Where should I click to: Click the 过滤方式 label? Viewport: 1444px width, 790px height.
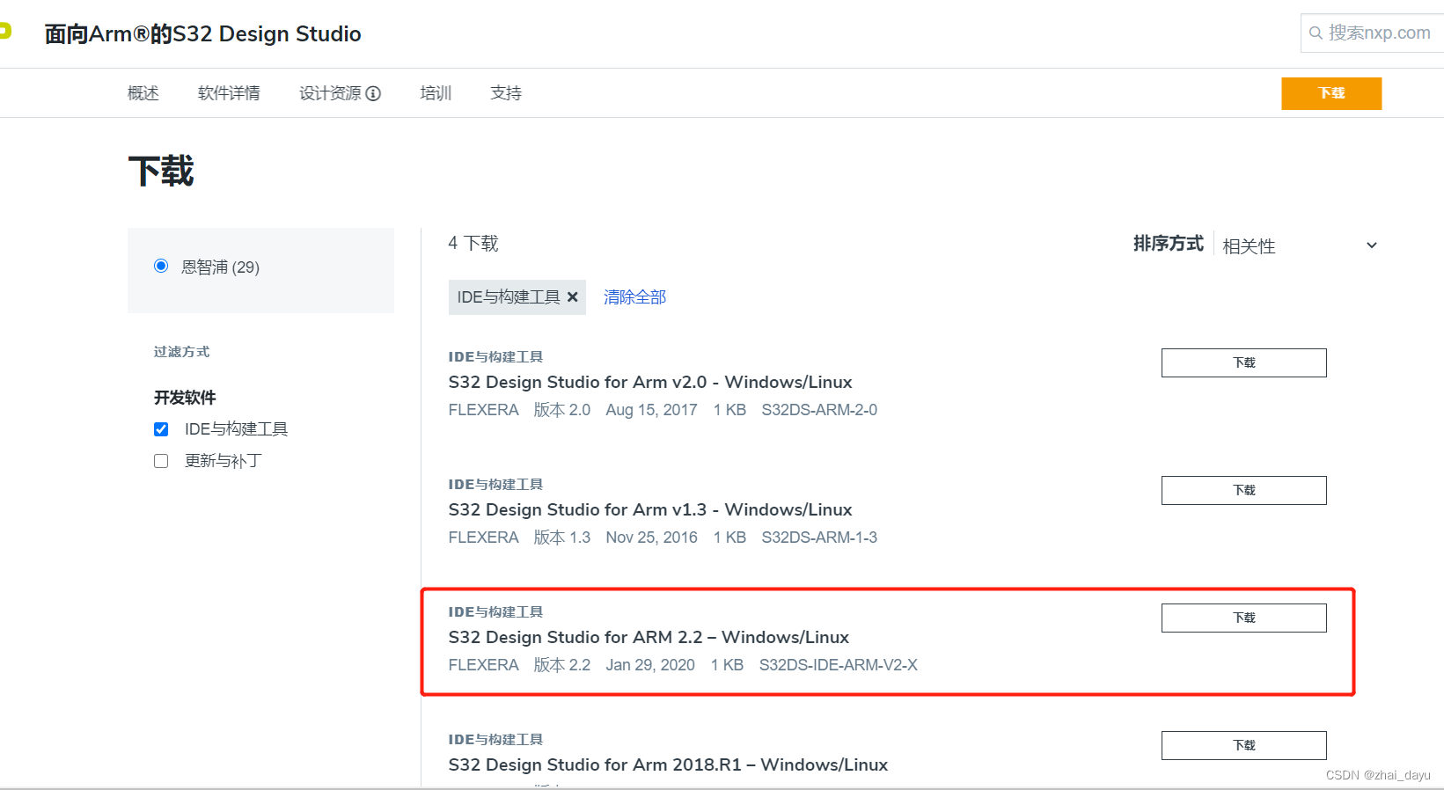click(182, 352)
